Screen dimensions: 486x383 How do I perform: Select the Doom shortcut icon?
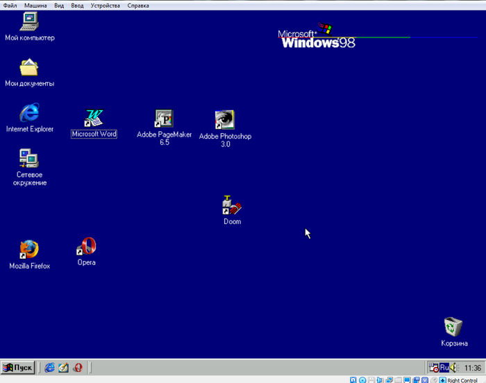click(232, 210)
